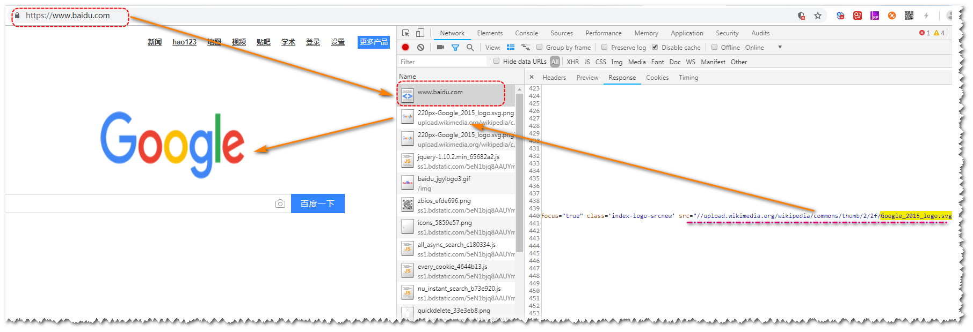Filter requests by Img type
The height and width of the screenshot is (332, 973).
pyautogui.click(x=616, y=62)
